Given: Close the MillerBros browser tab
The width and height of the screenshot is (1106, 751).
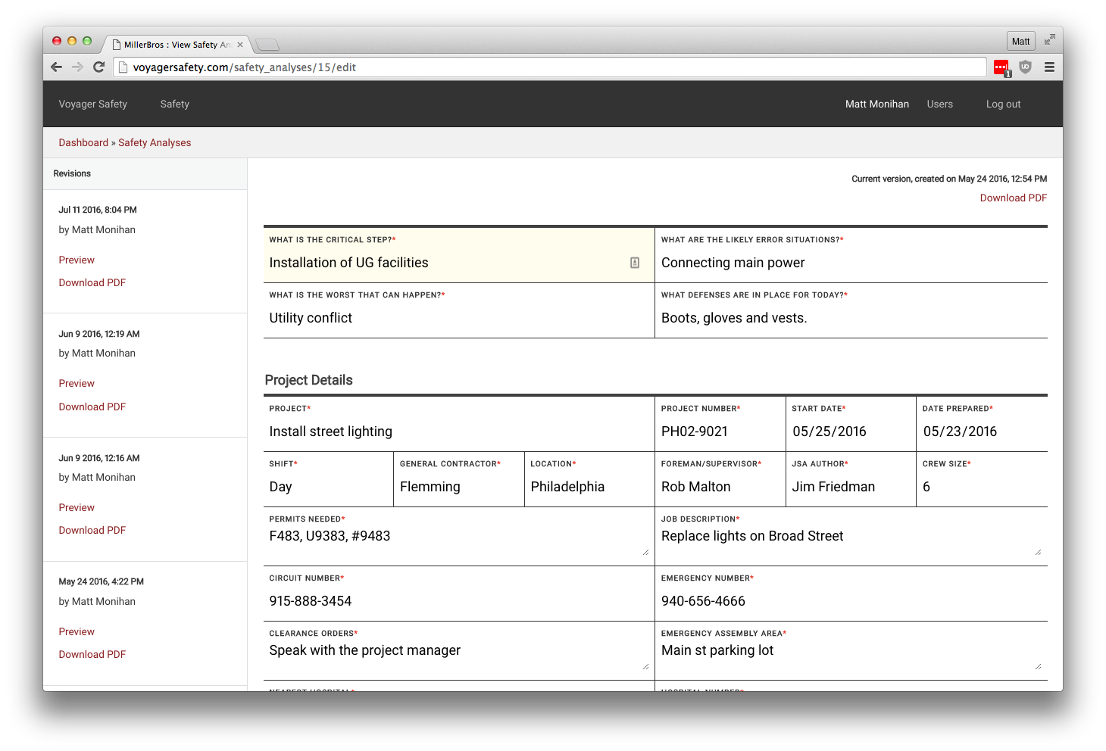Looking at the screenshot, I should click(x=240, y=45).
